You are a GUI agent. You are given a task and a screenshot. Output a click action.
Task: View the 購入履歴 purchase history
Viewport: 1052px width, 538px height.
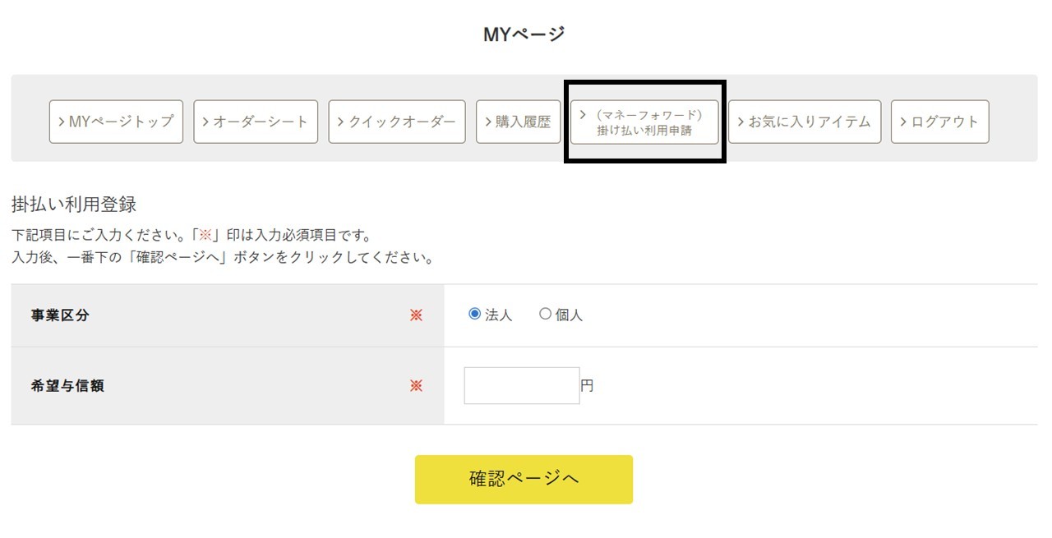518,121
